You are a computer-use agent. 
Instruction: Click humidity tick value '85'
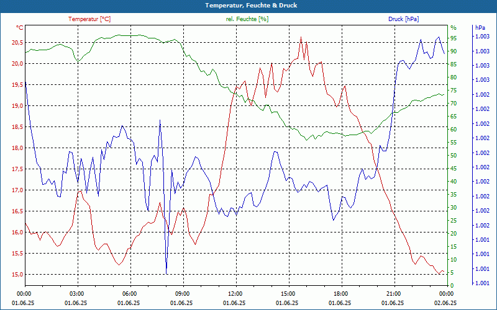[x=454, y=64]
